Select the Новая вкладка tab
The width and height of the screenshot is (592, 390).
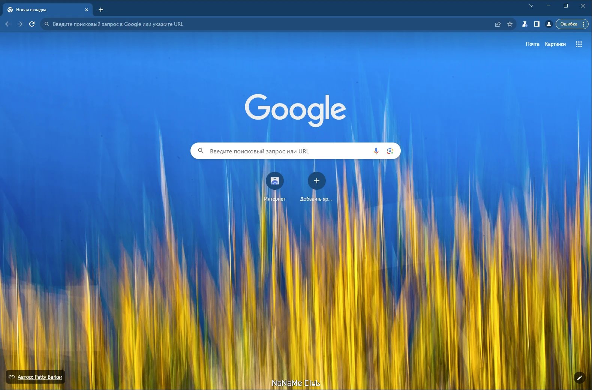(x=48, y=10)
